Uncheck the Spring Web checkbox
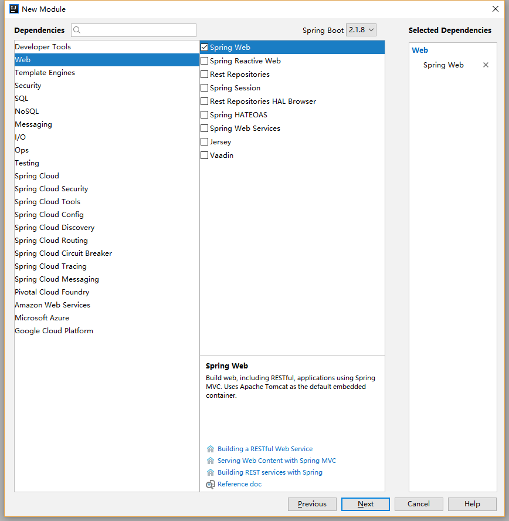509x521 pixels. 205,47
